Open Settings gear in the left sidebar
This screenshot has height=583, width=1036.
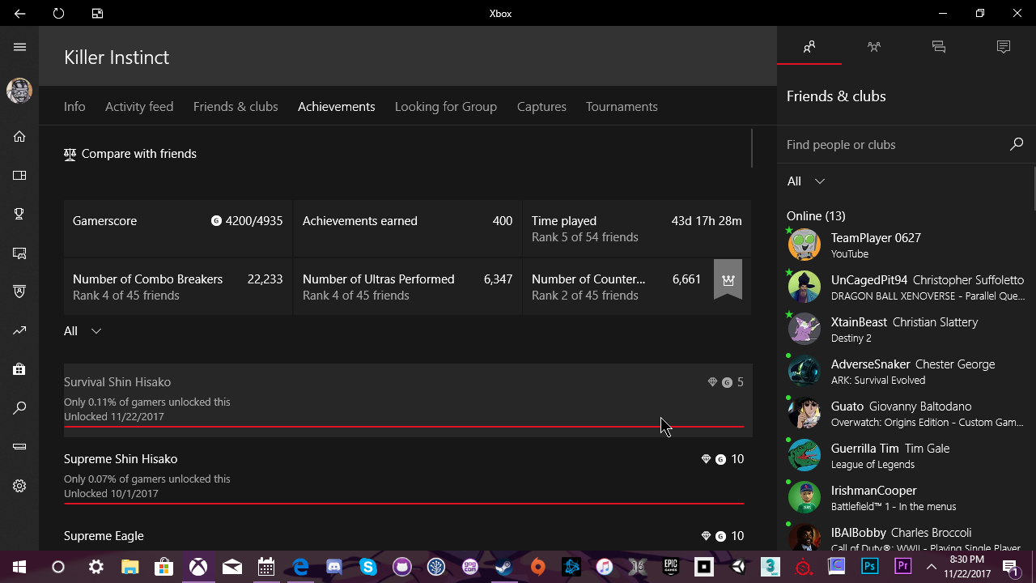[x=19, y=486]
